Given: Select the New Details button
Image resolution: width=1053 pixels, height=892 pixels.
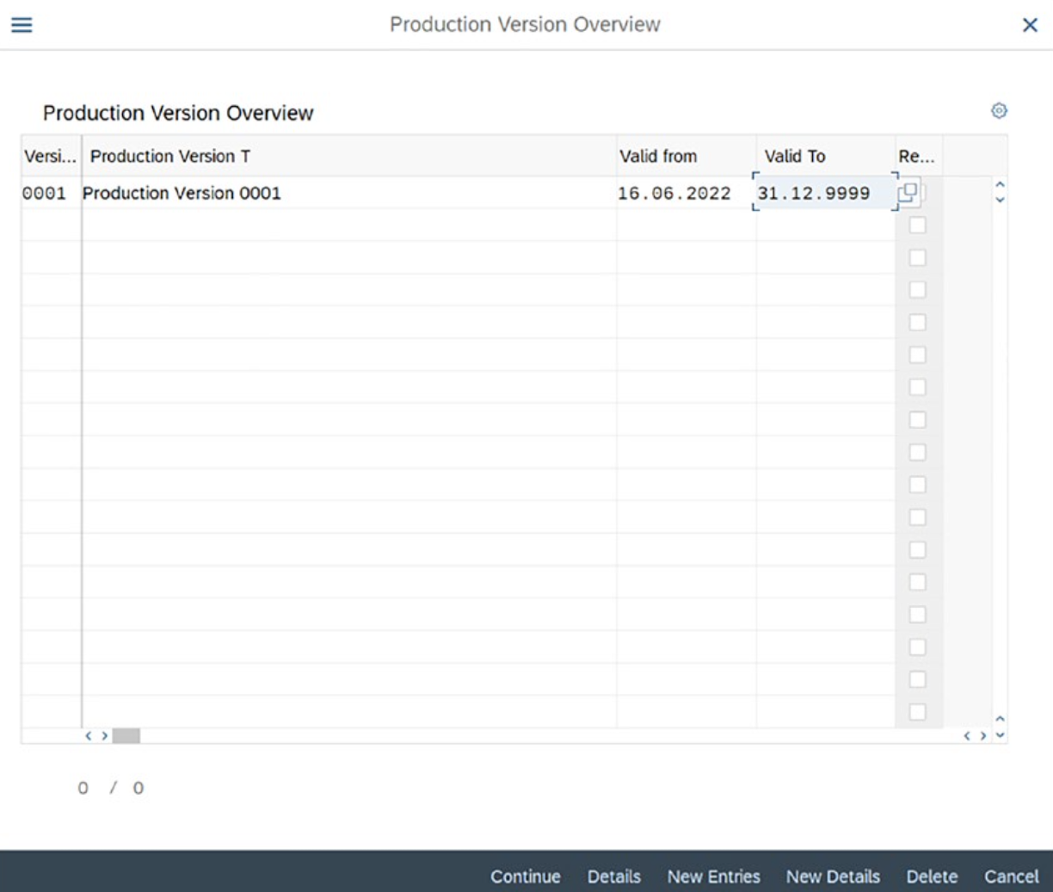Looking at the screenshot, I should click(x=831, y=877).
